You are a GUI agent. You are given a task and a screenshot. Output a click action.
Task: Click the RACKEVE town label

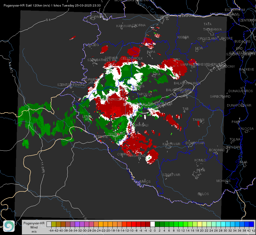[247, 69]
